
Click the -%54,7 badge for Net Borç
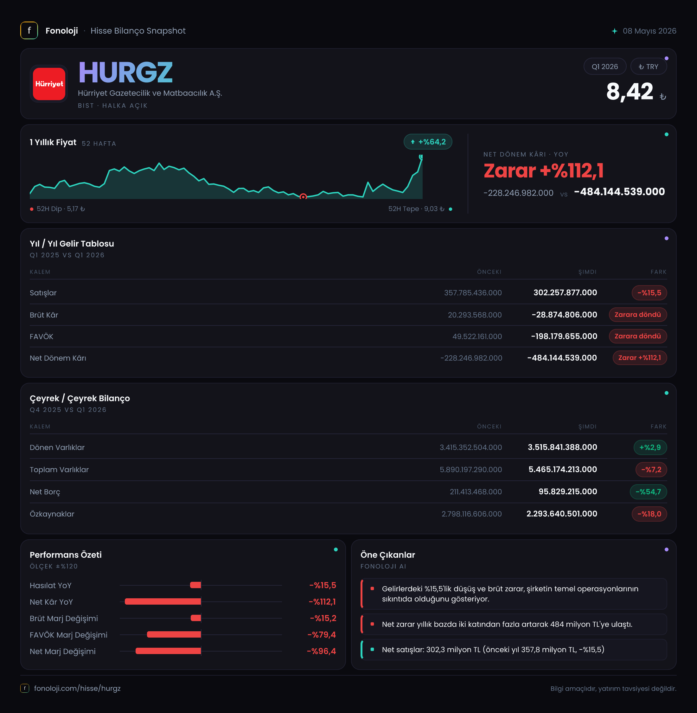pos(648,492)
